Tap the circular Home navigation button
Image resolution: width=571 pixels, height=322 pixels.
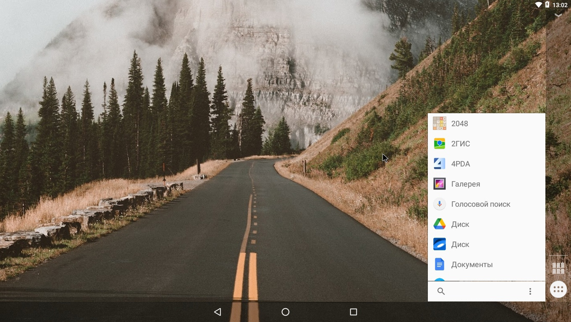pyautogui.click(x=285, y=312)
